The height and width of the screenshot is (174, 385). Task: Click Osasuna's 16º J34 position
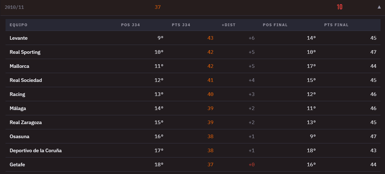click(x=159, y=136)
